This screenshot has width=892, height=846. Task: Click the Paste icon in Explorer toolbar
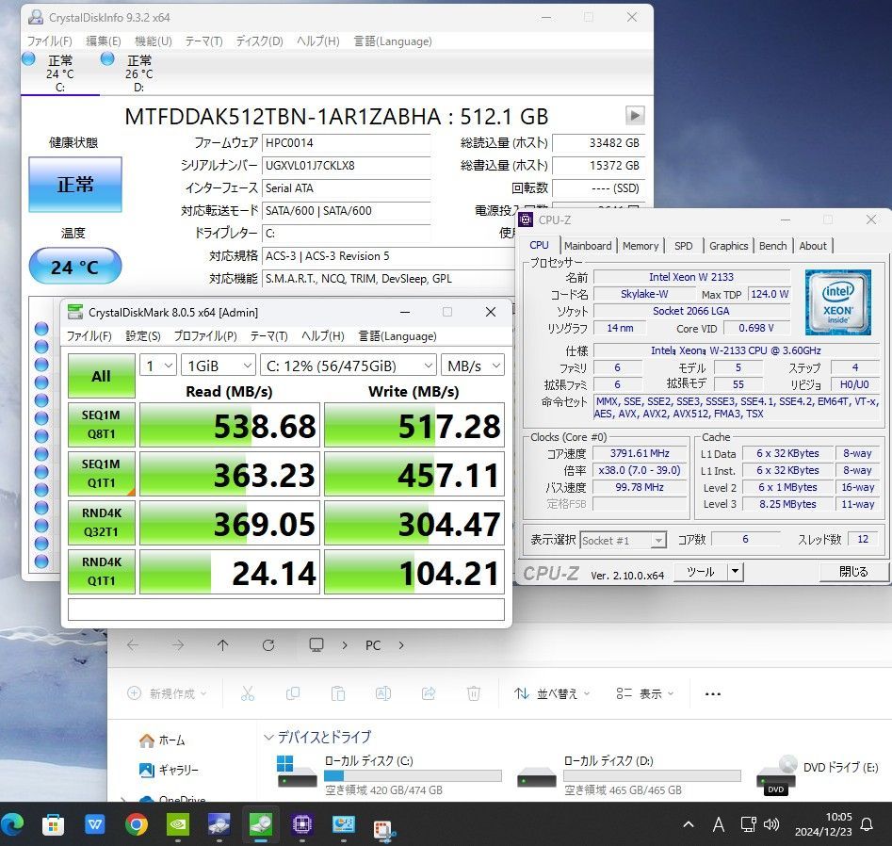tap(338, 693)
